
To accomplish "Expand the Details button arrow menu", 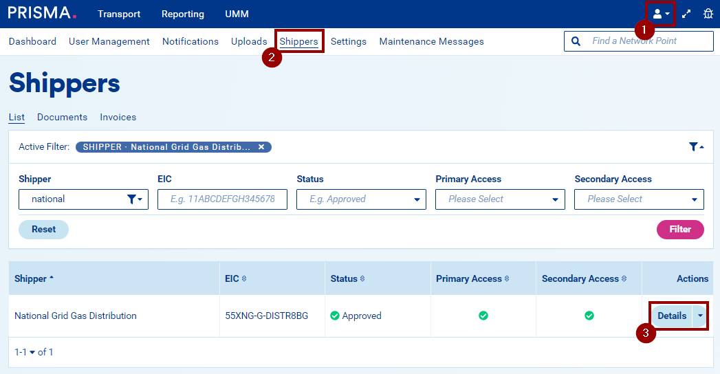I will [700, 316].
